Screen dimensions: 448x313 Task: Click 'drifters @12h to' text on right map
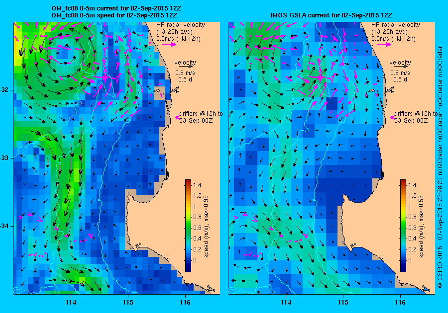point(416,113)
